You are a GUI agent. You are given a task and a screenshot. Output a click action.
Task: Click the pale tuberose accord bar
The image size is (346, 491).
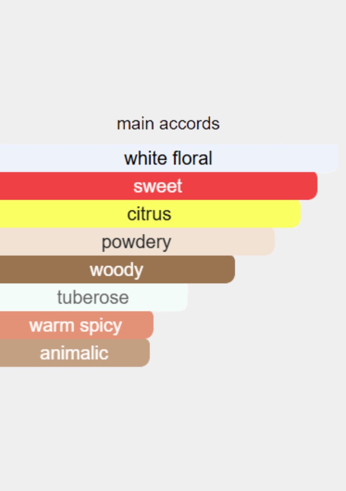pos(94,297)
